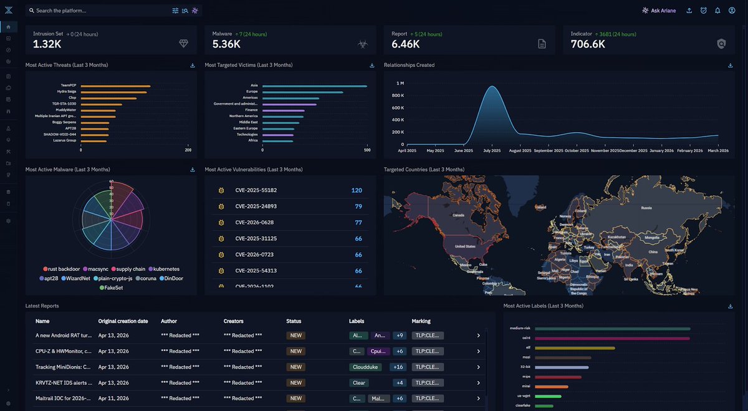Open chevron for CPU-Z & HWMonitor row
This screenshot has height=411, width=748.
(479, 351)
